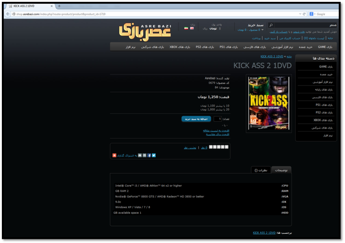Click the خانه home link in header
Viewport: 345px width, 243px height.
[330, 38]
